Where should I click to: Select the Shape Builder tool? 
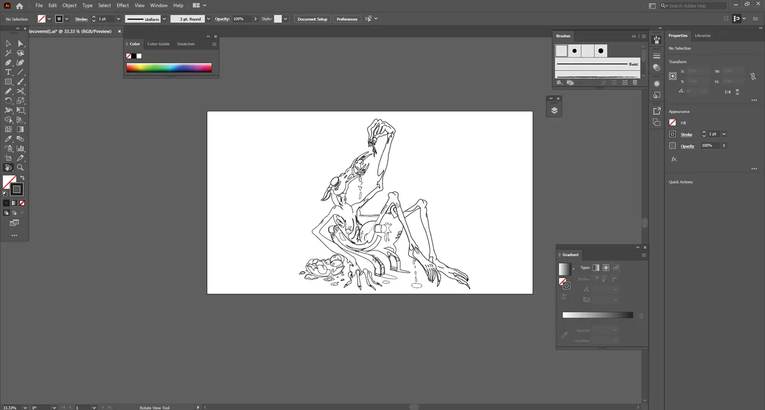tap(8, 120)
